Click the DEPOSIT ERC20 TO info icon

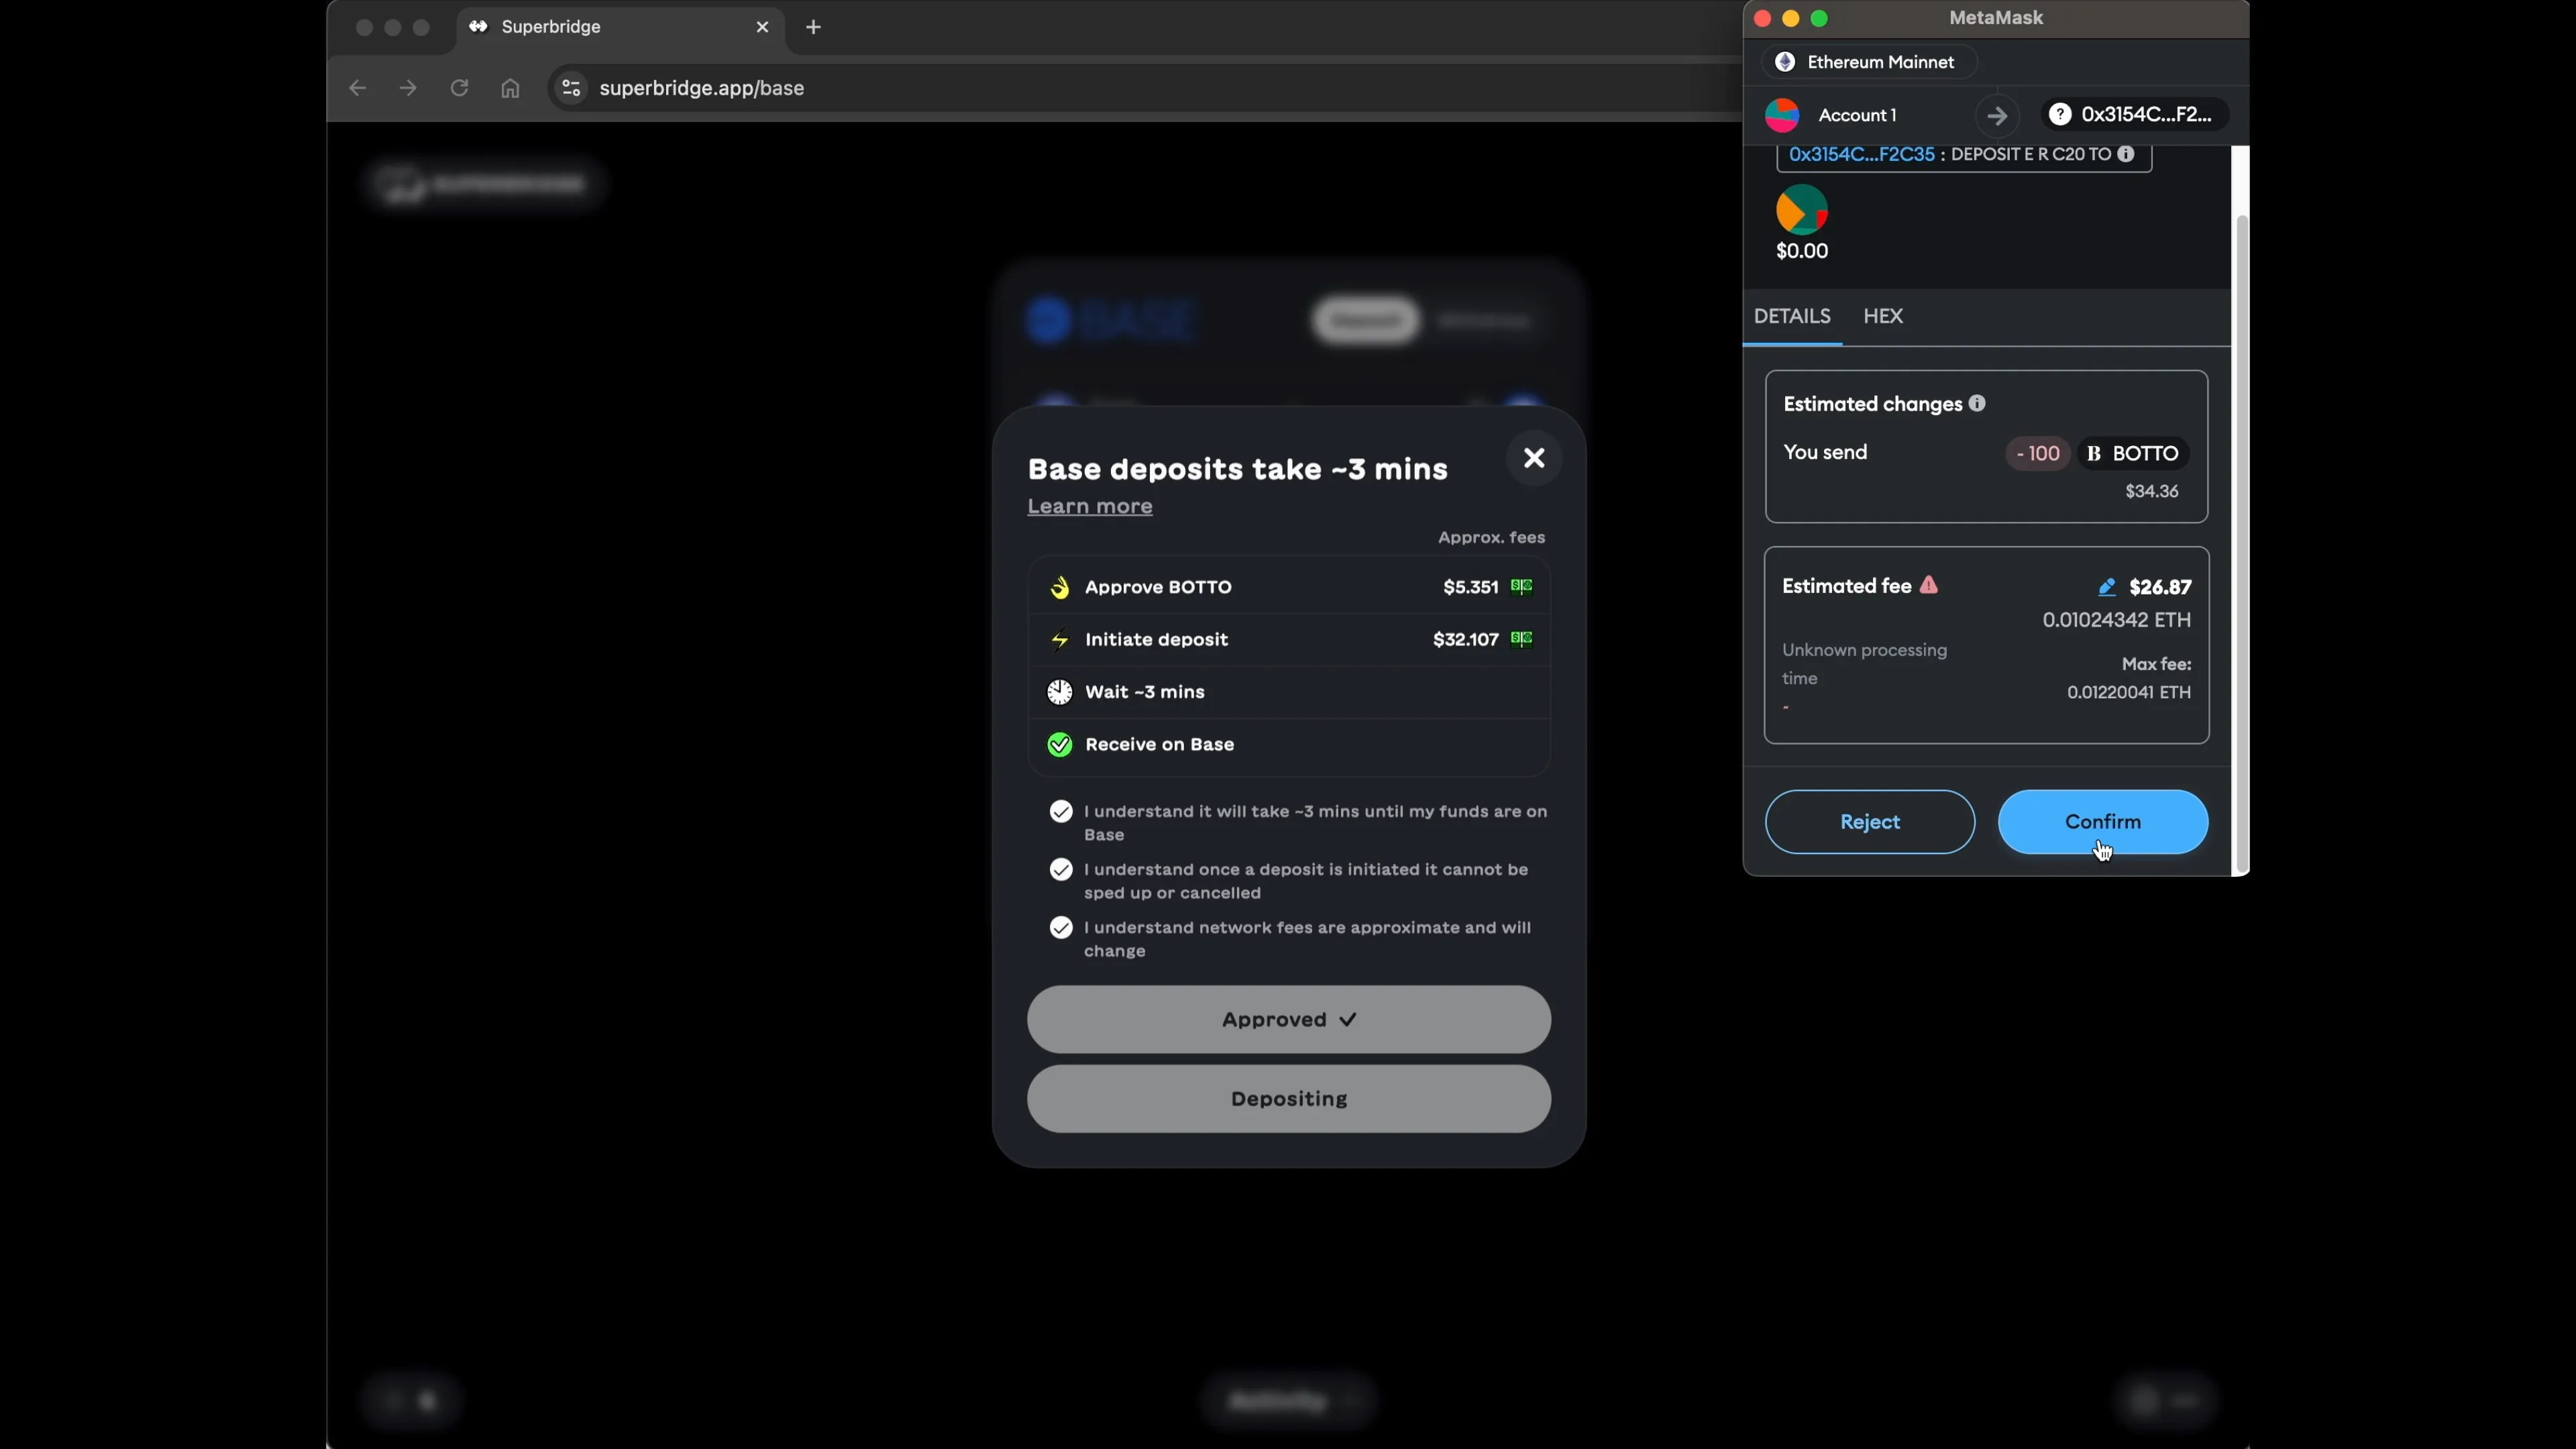pyautogui.click(x=2126, y=154)
